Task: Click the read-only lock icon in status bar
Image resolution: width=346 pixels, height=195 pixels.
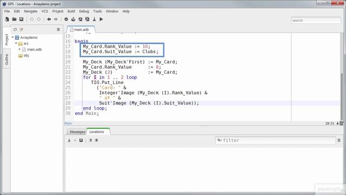Action: tap(337, 123)
